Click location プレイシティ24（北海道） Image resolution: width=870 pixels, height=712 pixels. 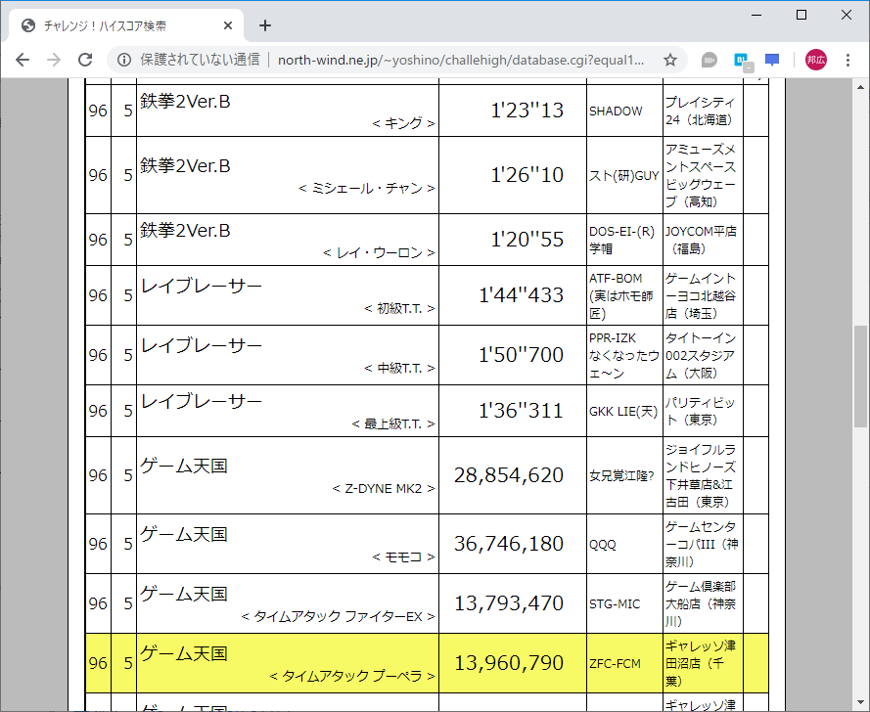[701, 111]
